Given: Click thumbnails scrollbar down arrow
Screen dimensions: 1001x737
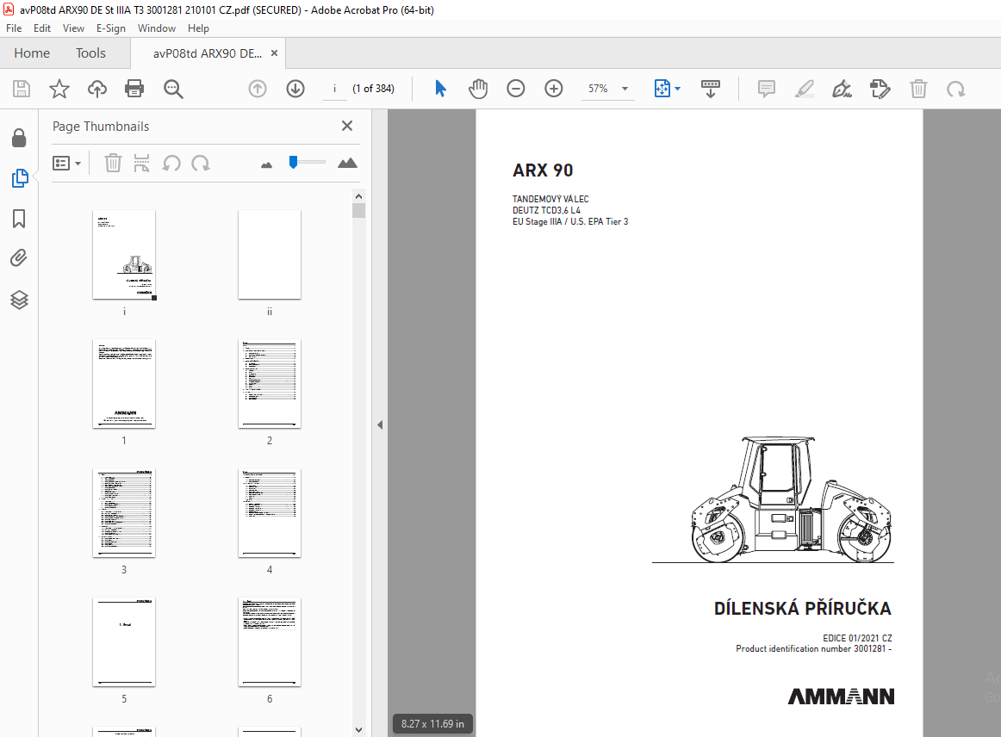Looking at the screenshot, I should tap(358, 729).
